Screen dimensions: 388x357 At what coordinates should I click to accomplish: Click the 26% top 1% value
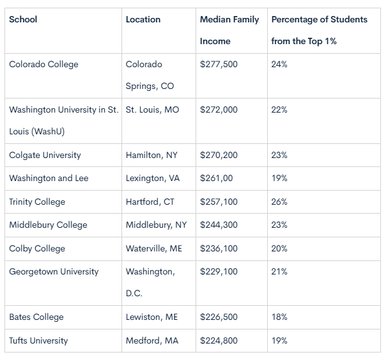pos(279,202)
